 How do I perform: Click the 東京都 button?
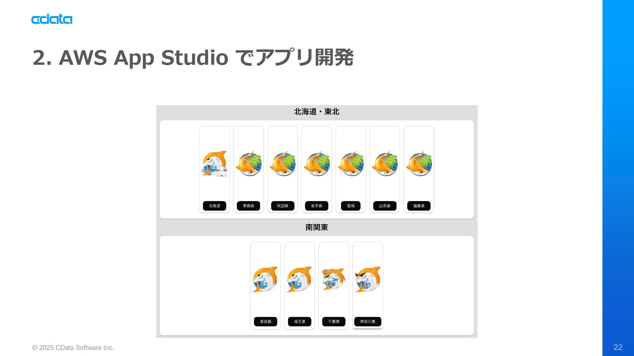click(x=265, y=321)
